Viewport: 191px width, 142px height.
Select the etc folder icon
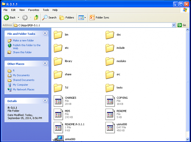click(58, 48)
